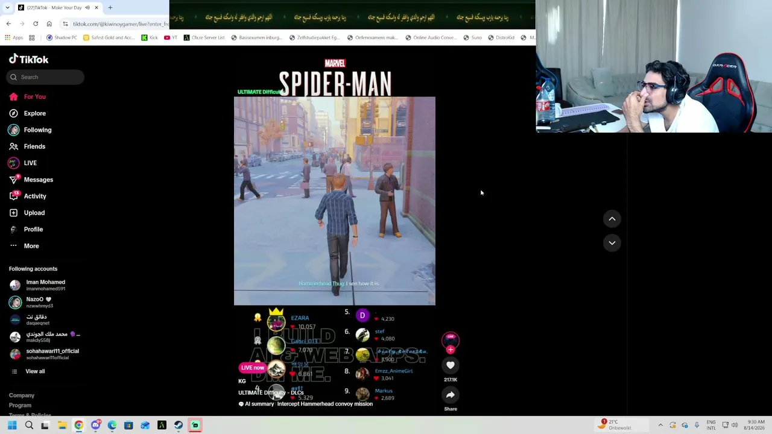Viewport: 772px width, 434px height.
Task: Open Discord from the taskbar
Action: (95, 426)
